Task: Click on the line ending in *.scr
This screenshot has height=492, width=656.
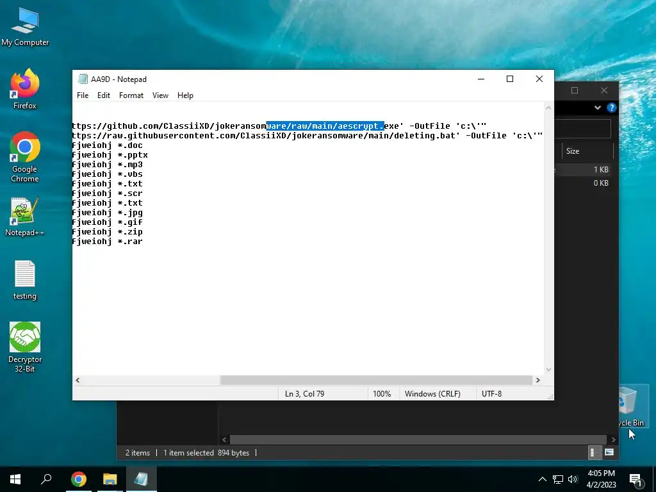Action: 108,193
